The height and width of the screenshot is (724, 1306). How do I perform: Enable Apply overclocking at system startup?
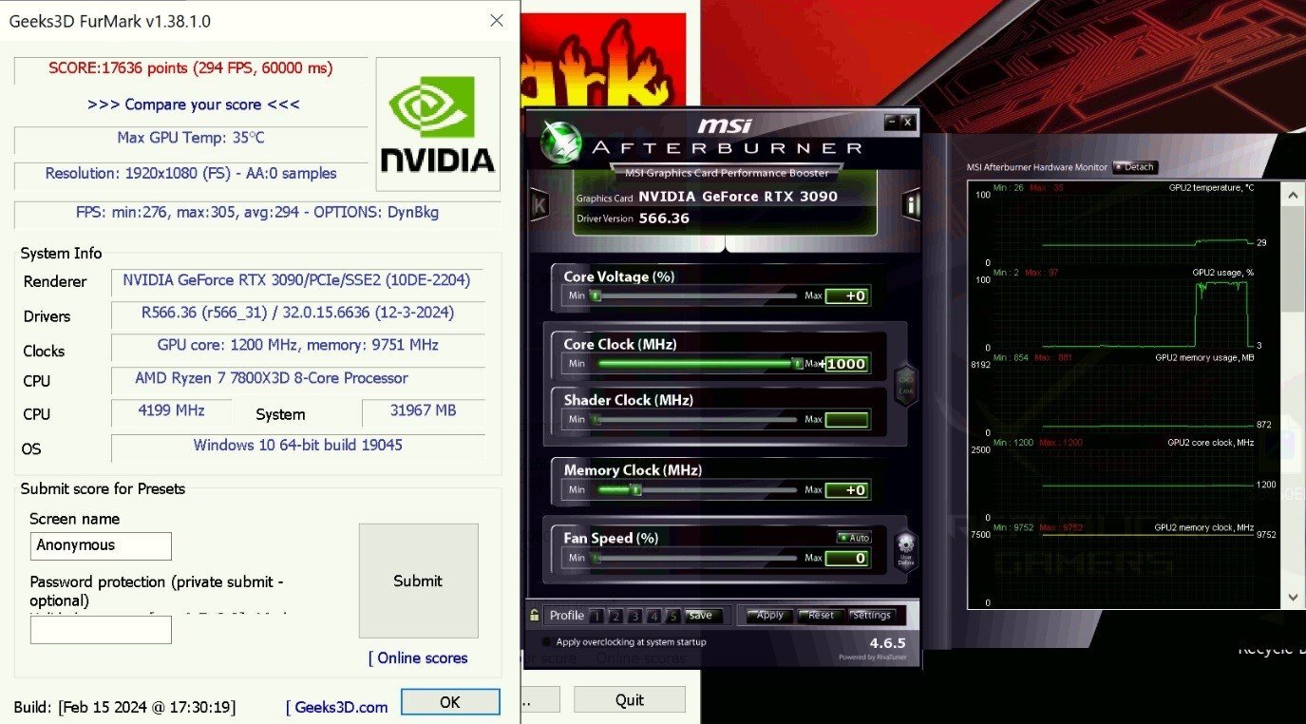point(546,642)
